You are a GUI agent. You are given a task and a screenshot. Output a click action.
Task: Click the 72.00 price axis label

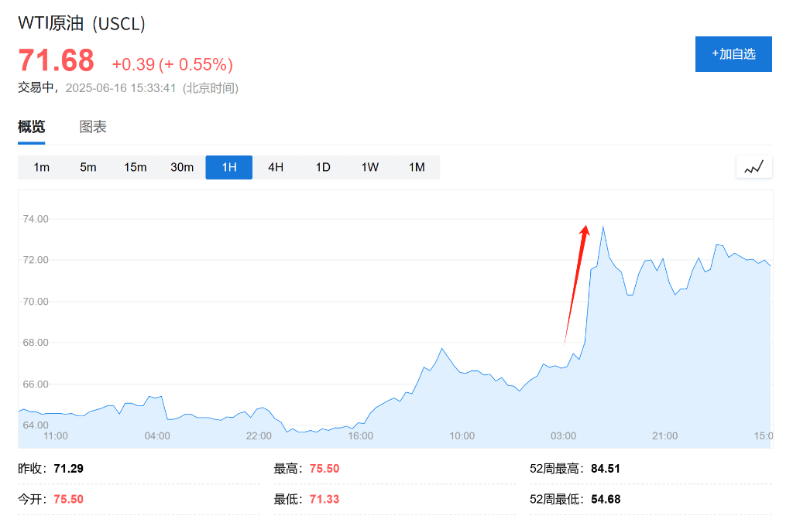(36, 260)
